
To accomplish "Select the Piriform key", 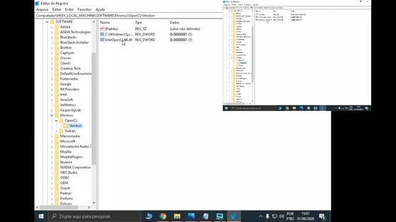I will click(66, 199).
